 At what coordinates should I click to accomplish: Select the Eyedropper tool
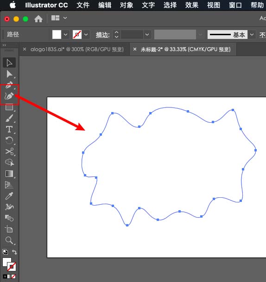(9, 196)
